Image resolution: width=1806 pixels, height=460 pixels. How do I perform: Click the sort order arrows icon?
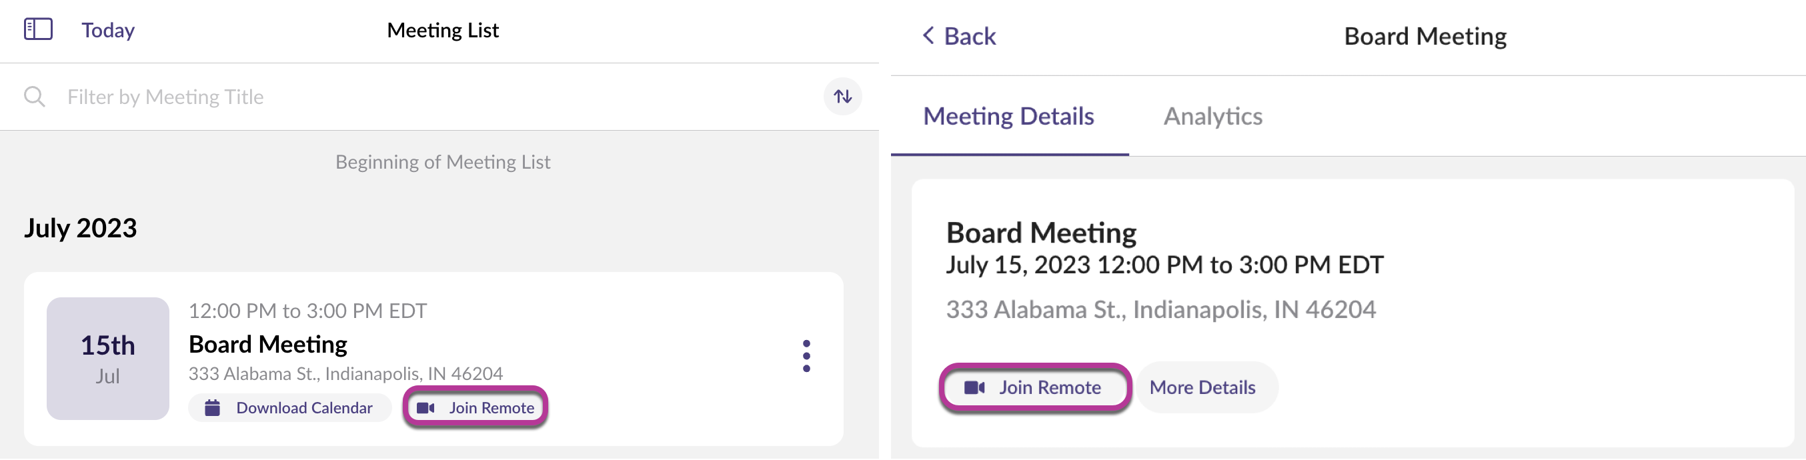click(x=842, y=96)
